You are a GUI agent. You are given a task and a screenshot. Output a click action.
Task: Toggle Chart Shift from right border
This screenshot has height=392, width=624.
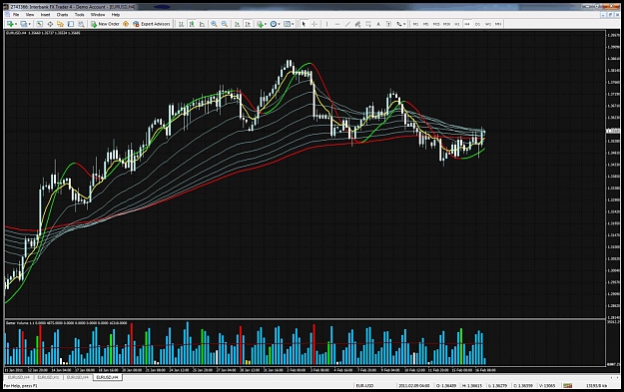pyautogui.click(x=248, y=24)
